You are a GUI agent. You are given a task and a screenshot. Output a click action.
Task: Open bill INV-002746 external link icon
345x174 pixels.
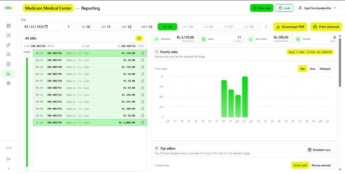coord(143,53)
